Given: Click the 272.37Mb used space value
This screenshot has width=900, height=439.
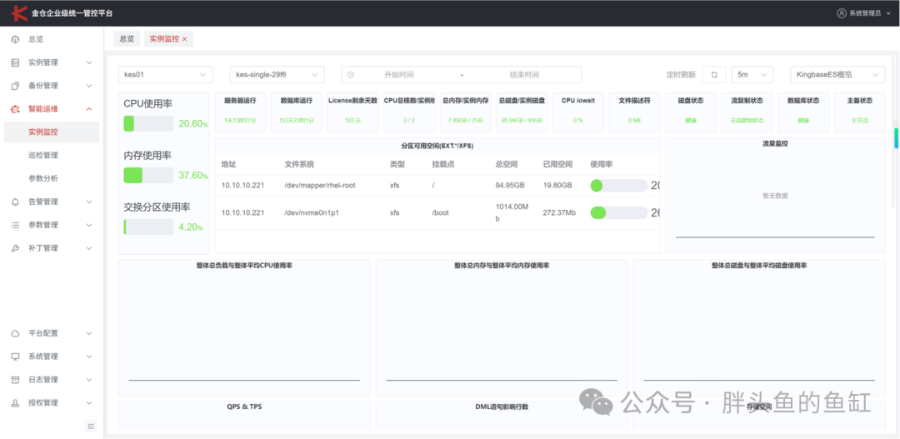Looking at the screenshot, I should point(559,213).
